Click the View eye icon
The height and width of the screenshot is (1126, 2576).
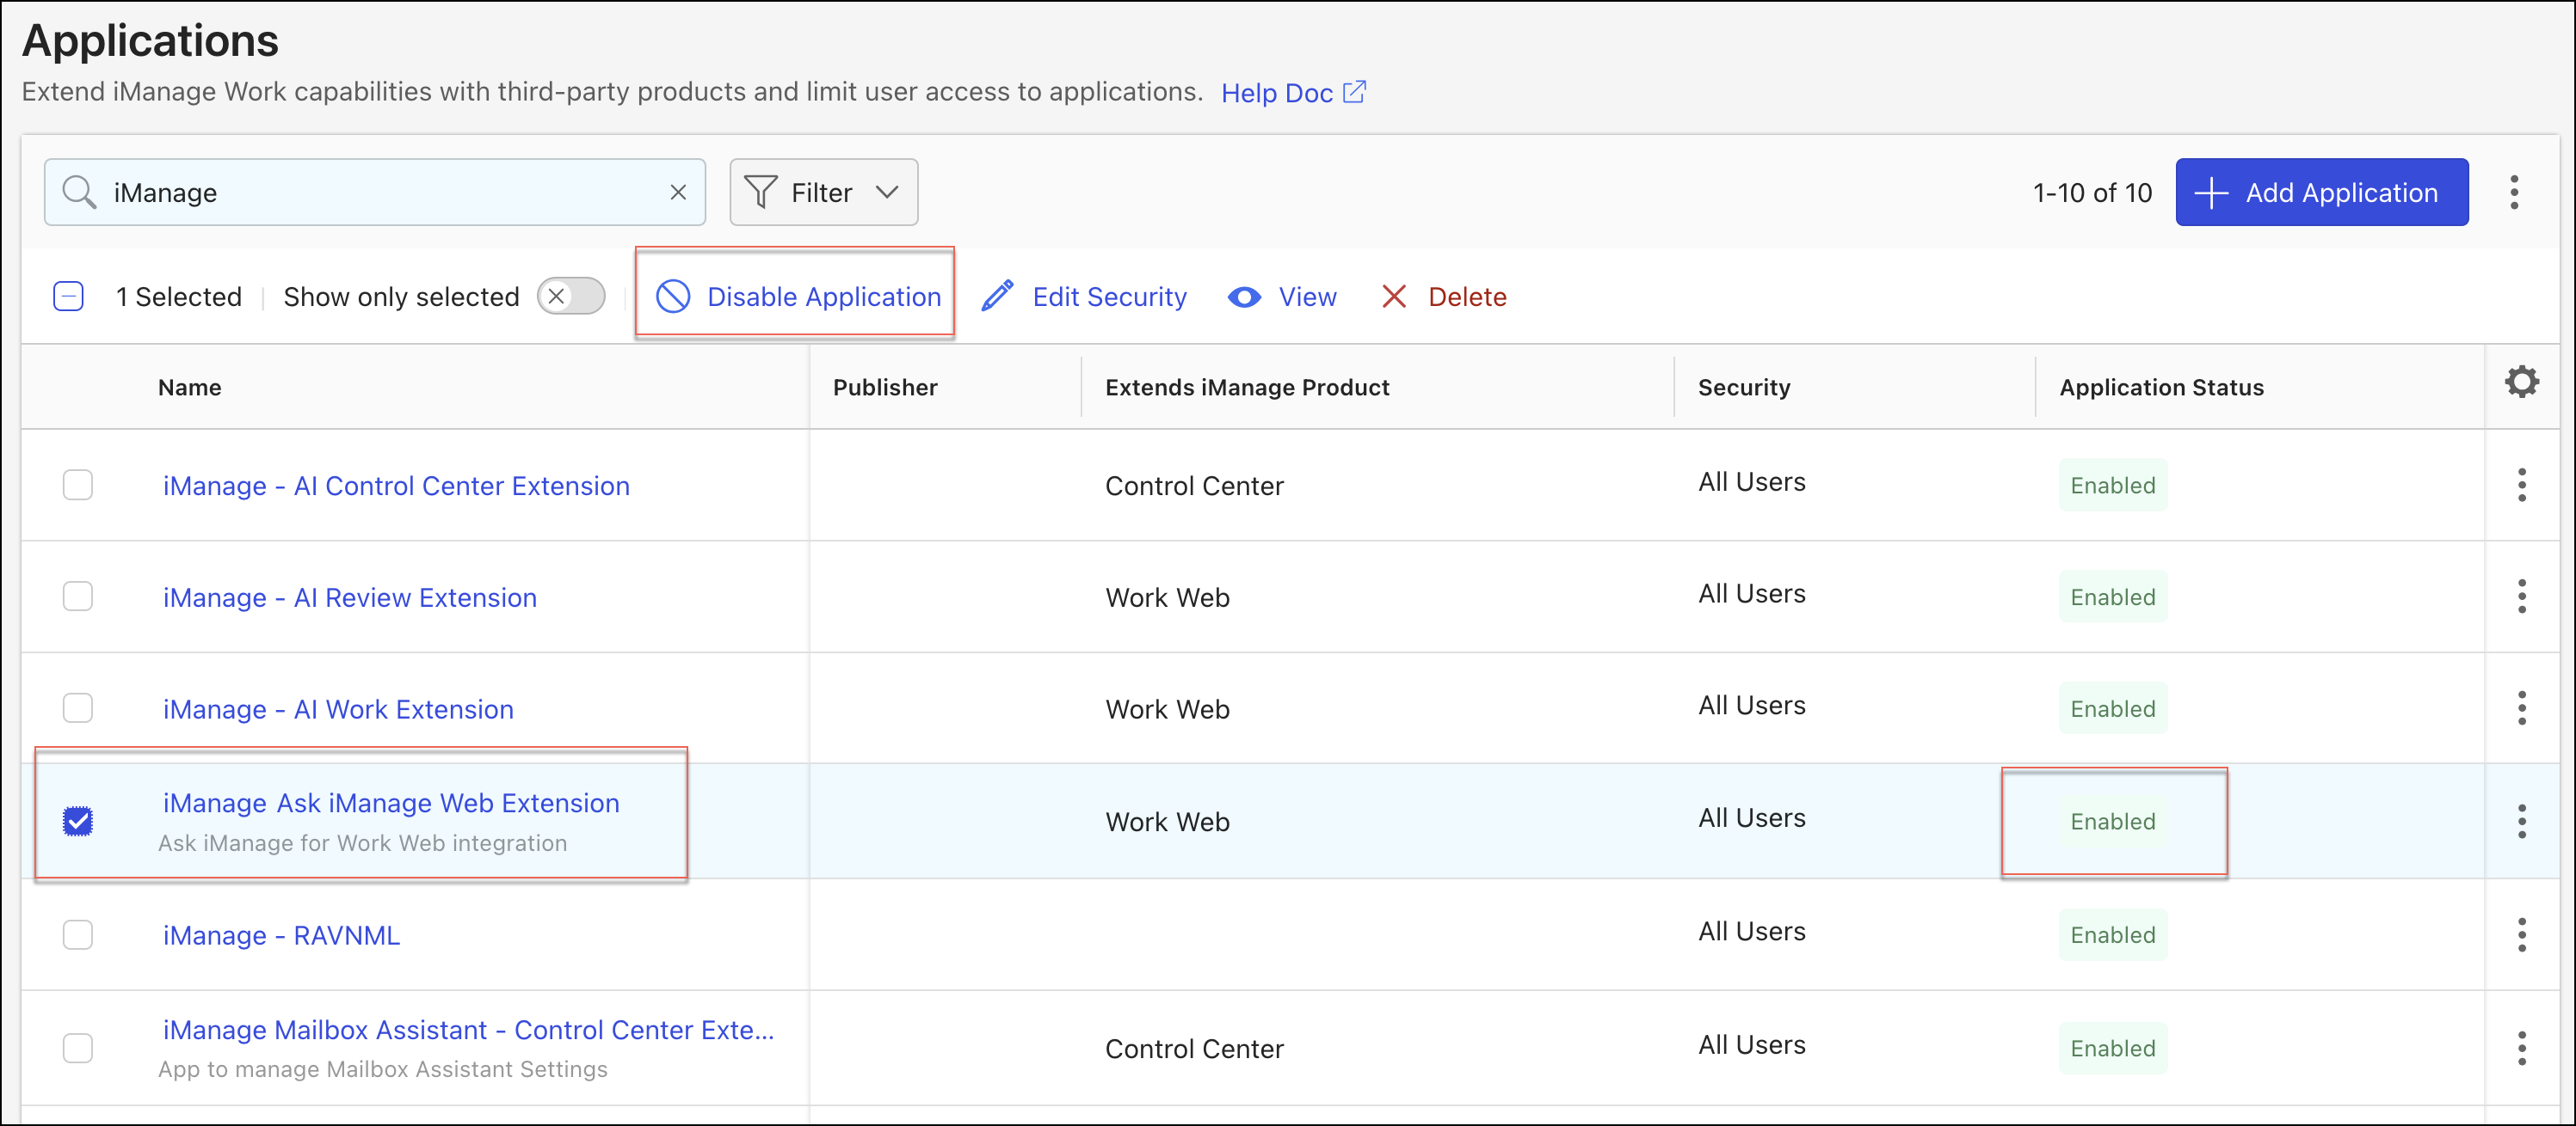1244,297
